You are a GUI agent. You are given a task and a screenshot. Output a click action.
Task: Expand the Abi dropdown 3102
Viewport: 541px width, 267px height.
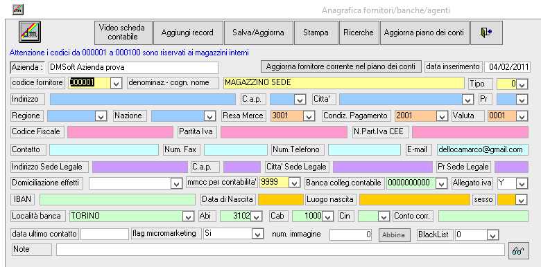tap(256, 216)
